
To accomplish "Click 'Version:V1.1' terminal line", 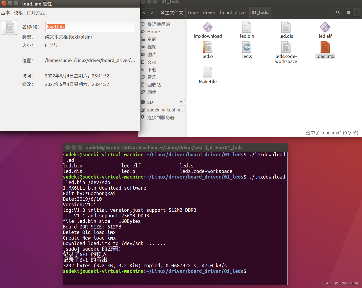I will pos(80,205).
